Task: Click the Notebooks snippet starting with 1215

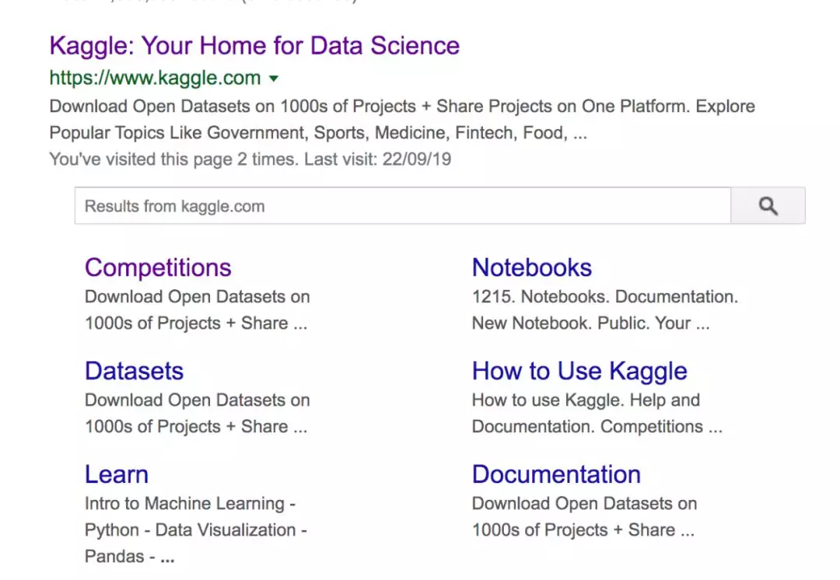Action: [x=605, y=310]
